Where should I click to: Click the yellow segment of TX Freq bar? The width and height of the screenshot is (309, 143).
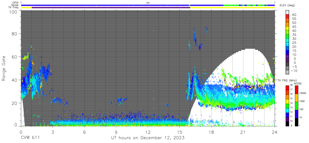click(232, 8)
